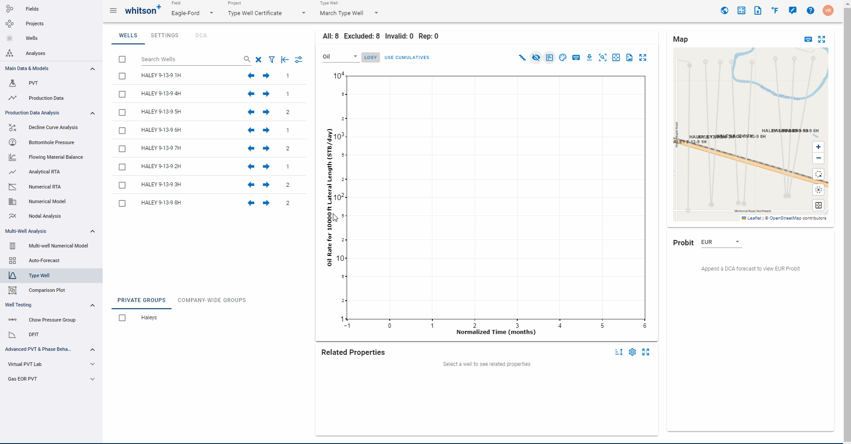The height and width of the screenshot is (444, 851).
Task: Click the search magnifier in well list
Action: click(x=247, y=59)
